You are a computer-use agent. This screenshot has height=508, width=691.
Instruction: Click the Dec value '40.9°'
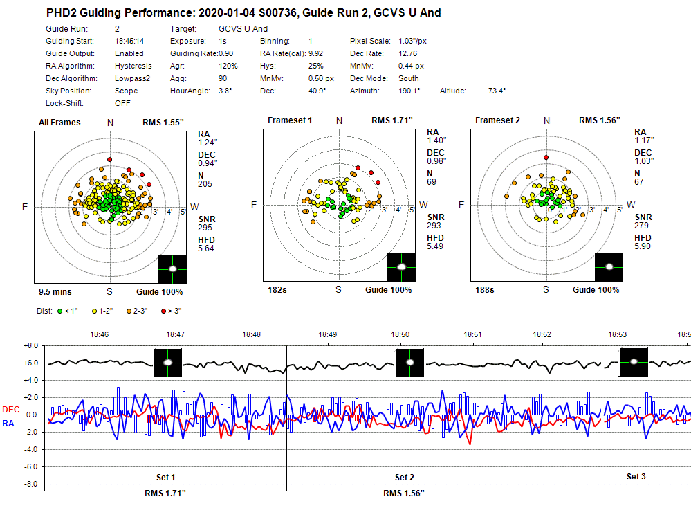[317, 91]
